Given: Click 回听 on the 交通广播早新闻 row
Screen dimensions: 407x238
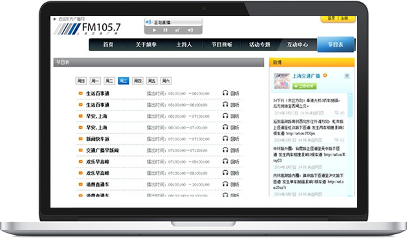Looking at the screenshot, I should (x=235, y=151).
